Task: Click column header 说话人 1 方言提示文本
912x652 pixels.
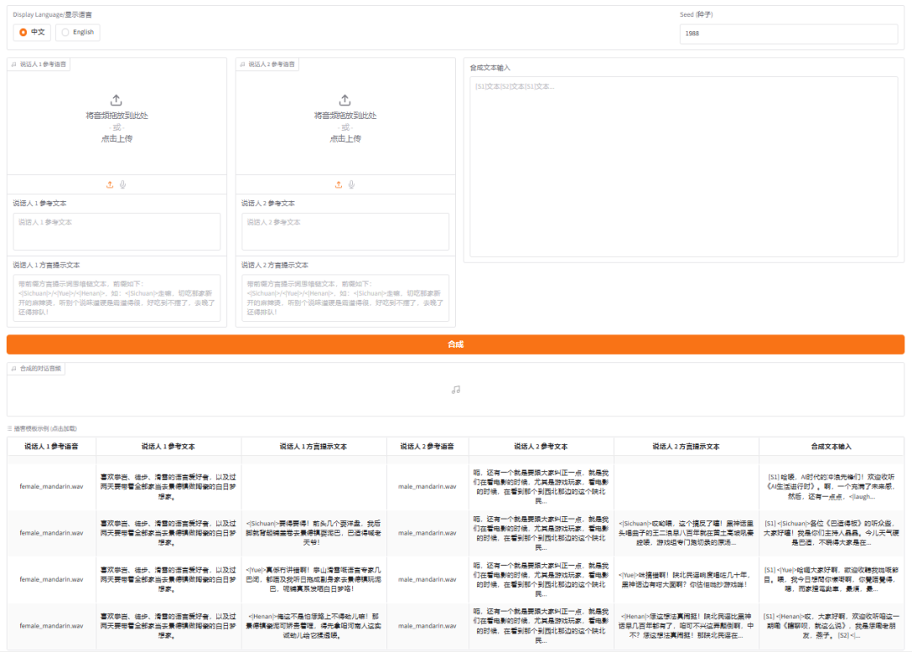Action: 313,447
